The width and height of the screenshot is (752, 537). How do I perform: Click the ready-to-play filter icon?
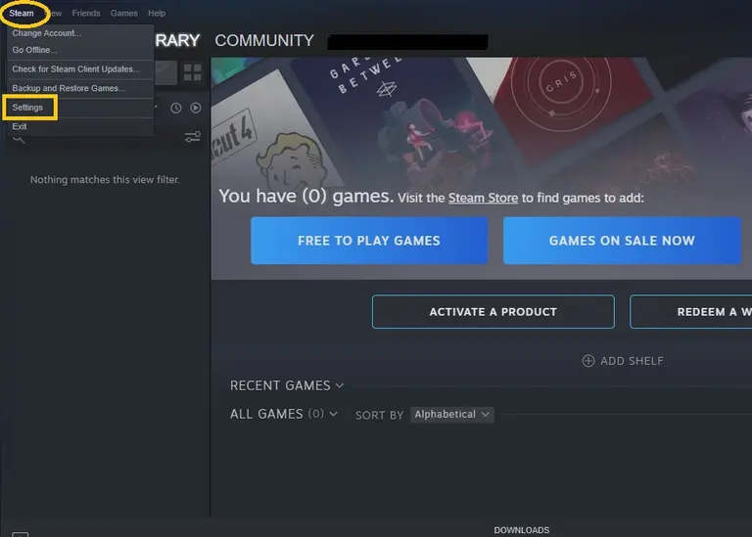click(195, 108)
